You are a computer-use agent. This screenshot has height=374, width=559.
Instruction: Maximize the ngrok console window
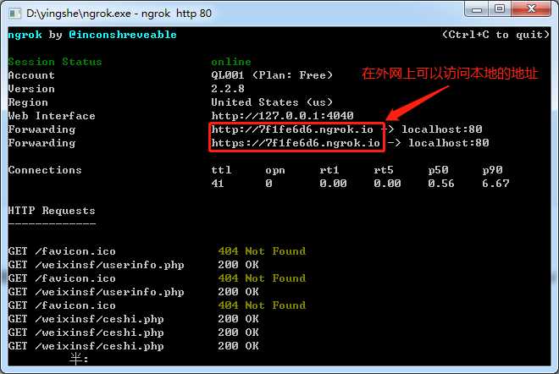(500, 9)
